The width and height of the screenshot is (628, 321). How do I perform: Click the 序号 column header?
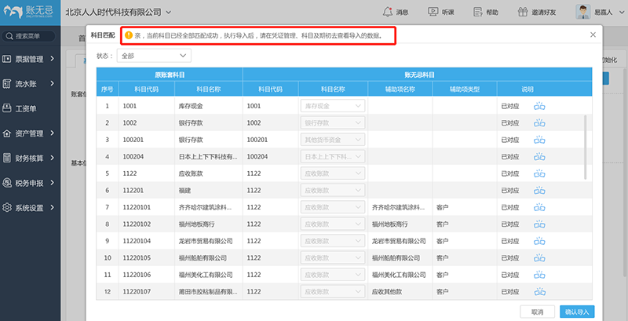[107, 89]
